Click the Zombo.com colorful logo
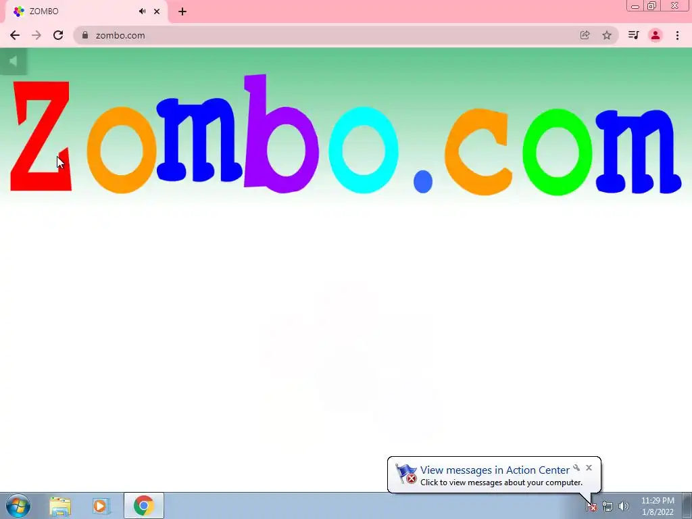 (x=345, y=134)
